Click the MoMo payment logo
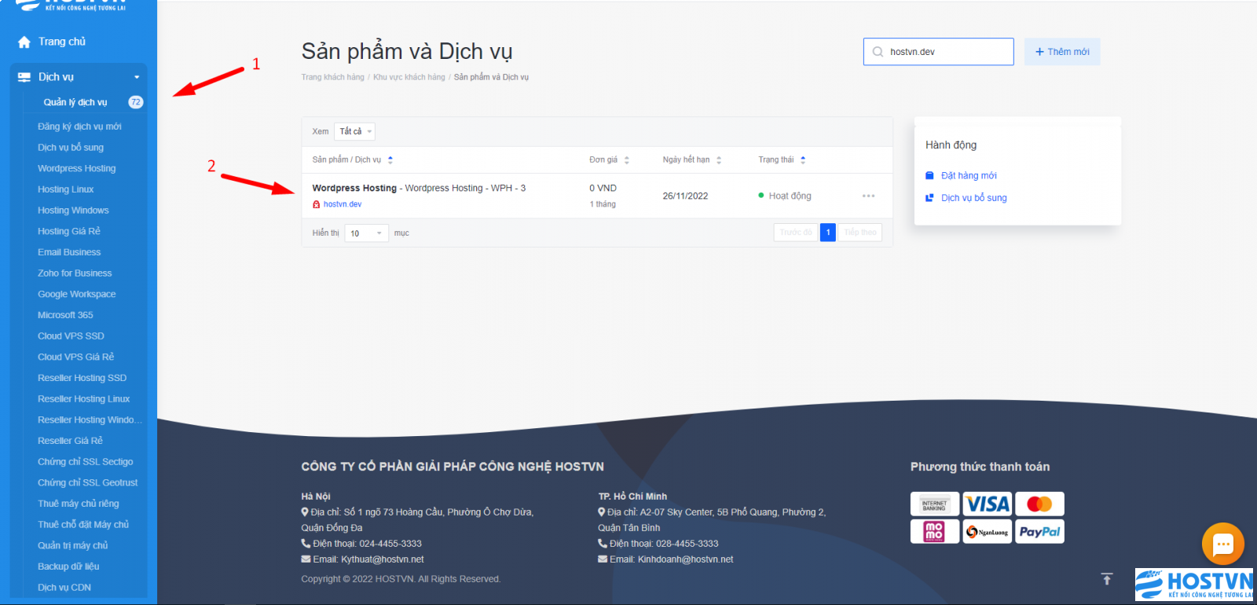 (x=934, y=531)
